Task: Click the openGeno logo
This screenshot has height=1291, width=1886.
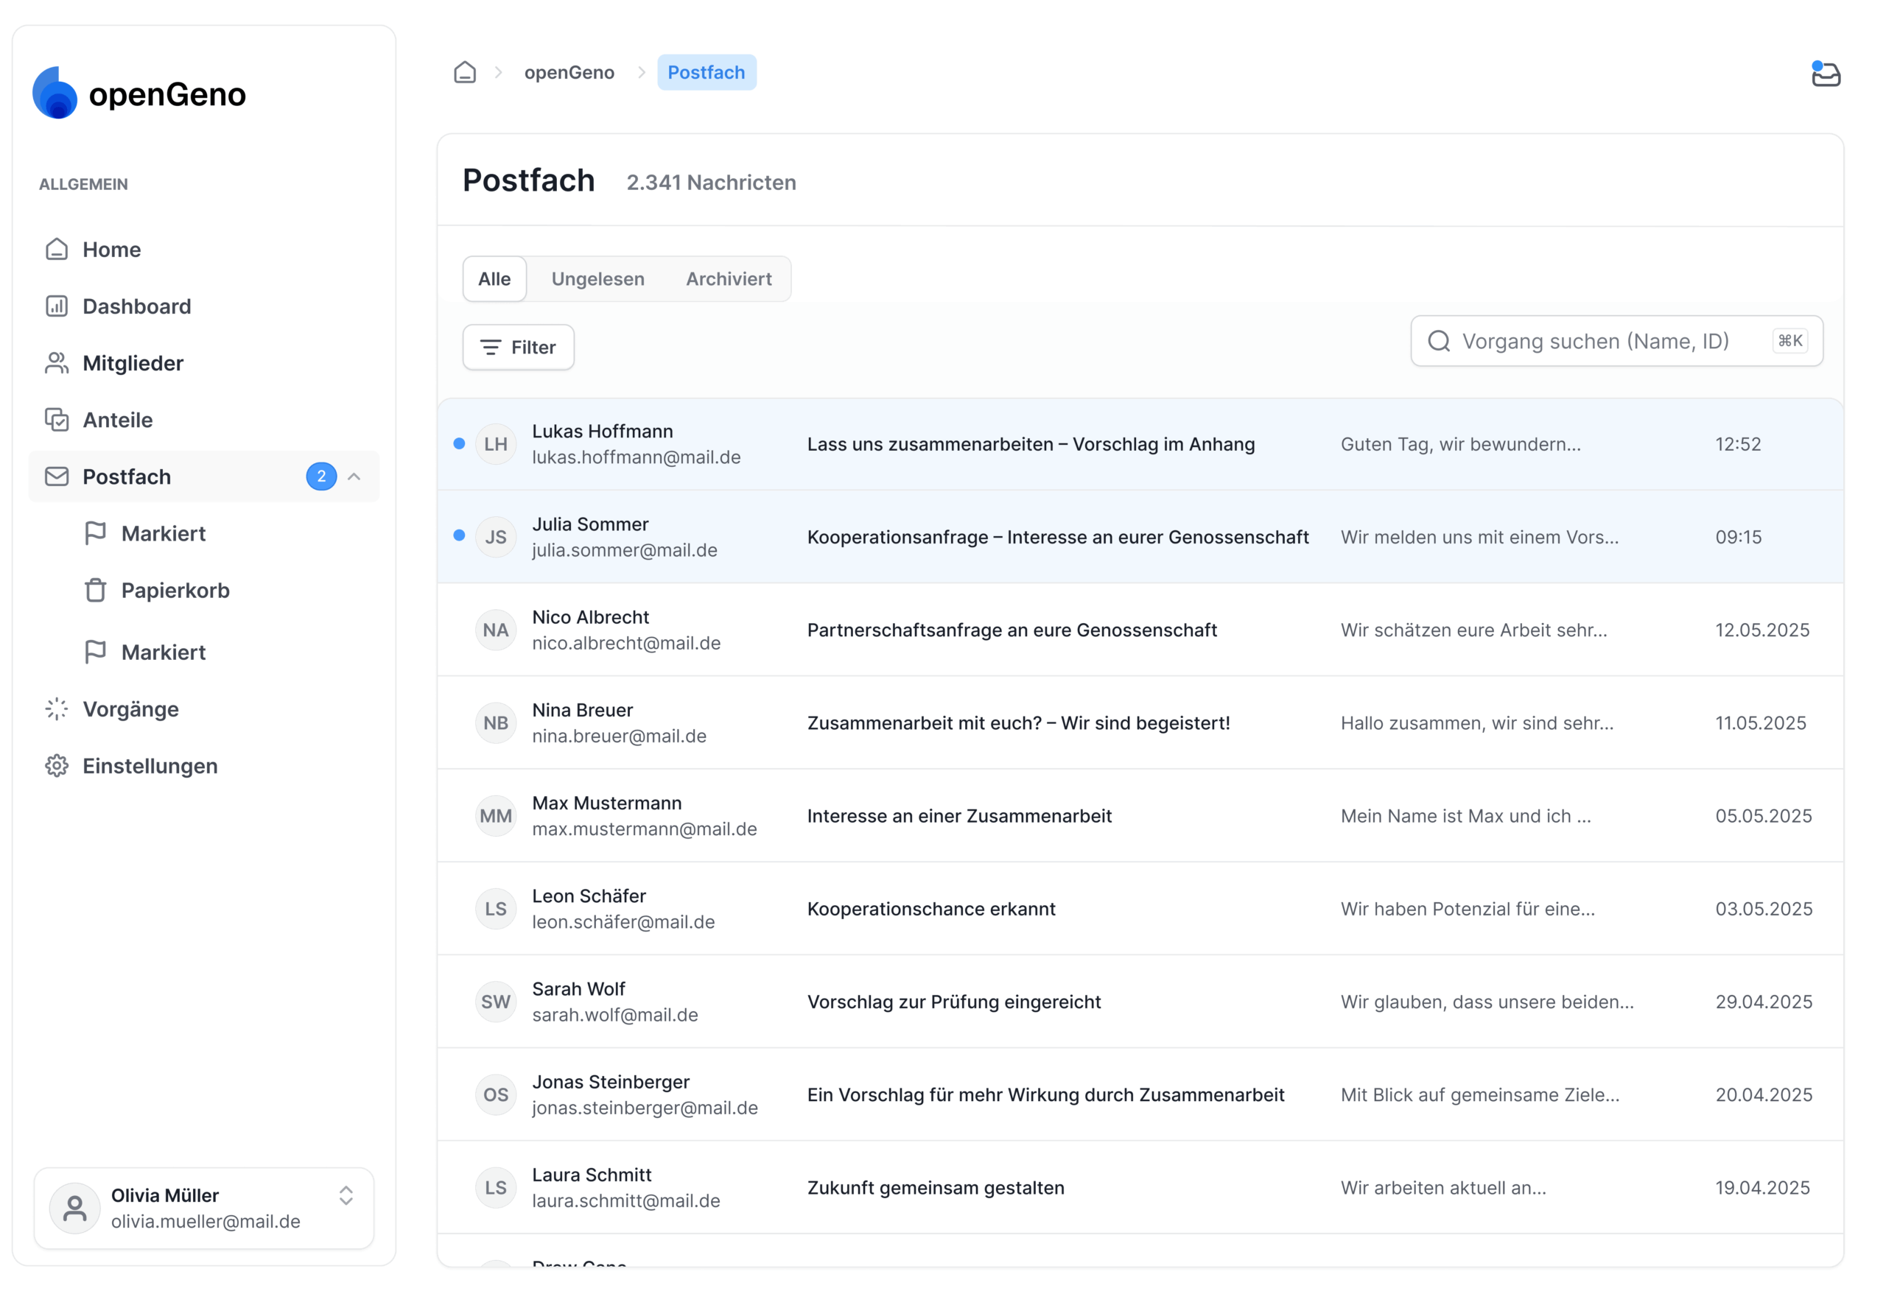Action: (139, 94)
